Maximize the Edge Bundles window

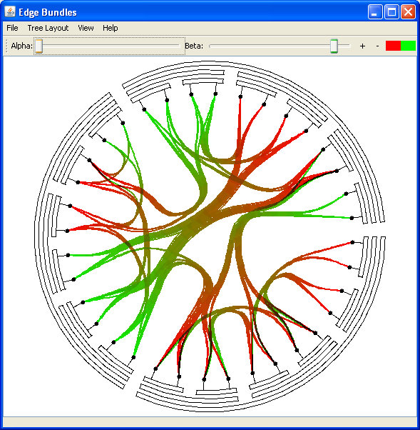[x=391, y=12]
